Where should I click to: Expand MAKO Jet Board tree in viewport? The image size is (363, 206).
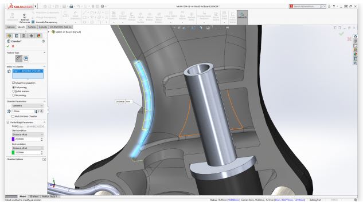[x=49, y=32]
